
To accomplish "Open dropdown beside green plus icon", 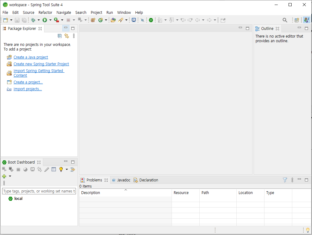I will pyautogui.click(x=10, y=176).
